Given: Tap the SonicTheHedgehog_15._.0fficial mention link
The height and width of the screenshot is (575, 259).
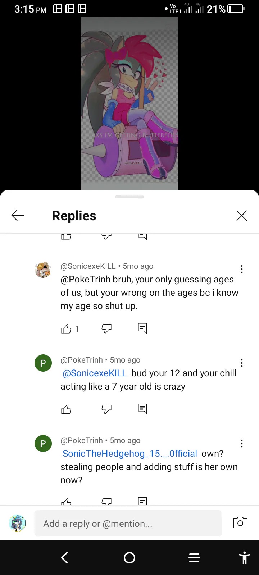Looking at the screenshot, I should click(130, 454).
